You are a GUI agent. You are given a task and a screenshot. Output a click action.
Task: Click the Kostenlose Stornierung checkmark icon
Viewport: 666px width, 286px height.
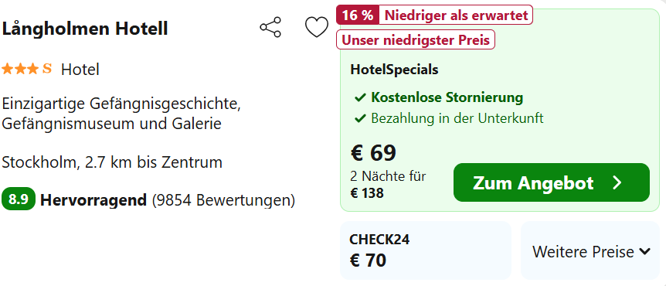click(360, 98)
